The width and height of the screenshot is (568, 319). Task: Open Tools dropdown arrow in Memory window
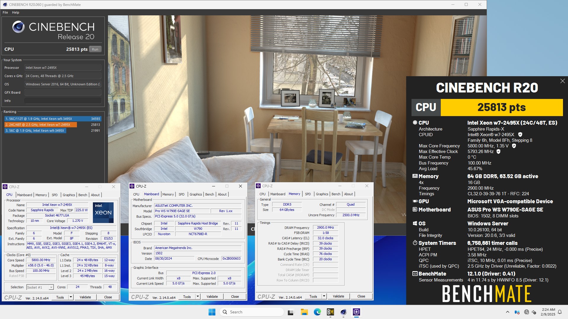click(x=324, y=296)
